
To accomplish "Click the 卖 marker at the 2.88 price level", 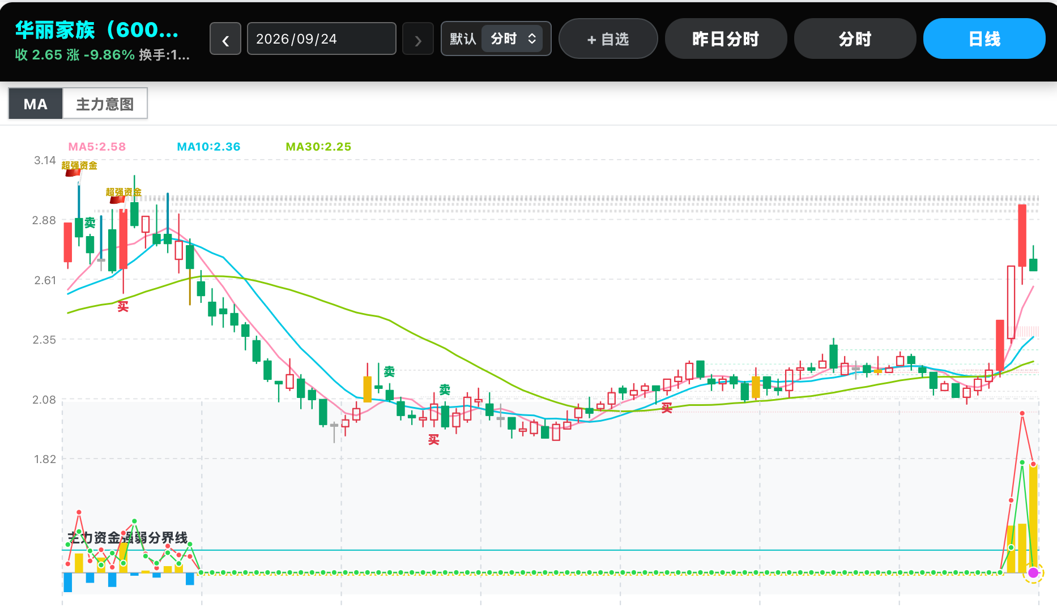I will pos(90,223).
